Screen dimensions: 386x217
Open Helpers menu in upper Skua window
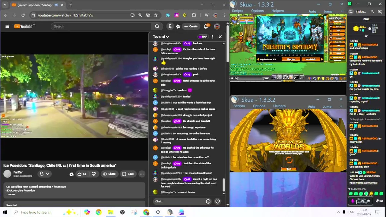[x=277, y=11]
